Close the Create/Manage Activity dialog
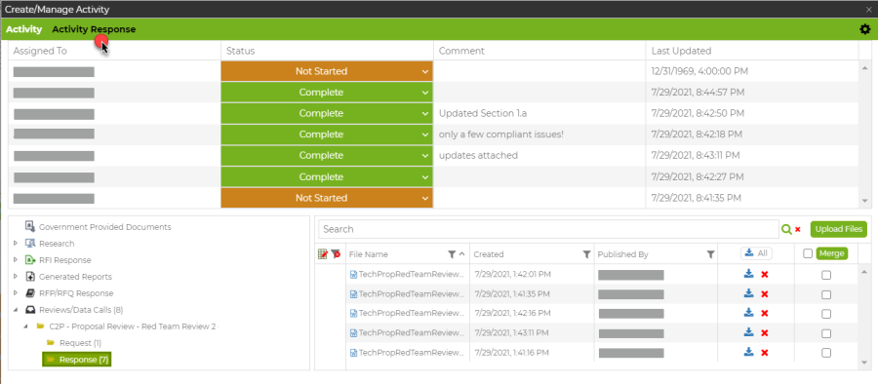 868,9
